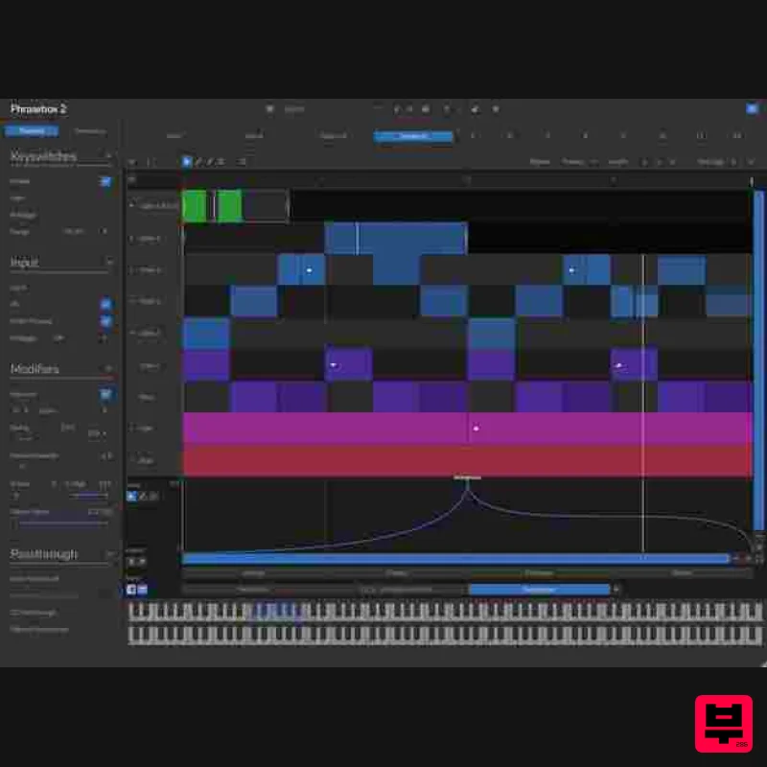Toggle Humanize in the Modifiers section

(x=107, y=393)
